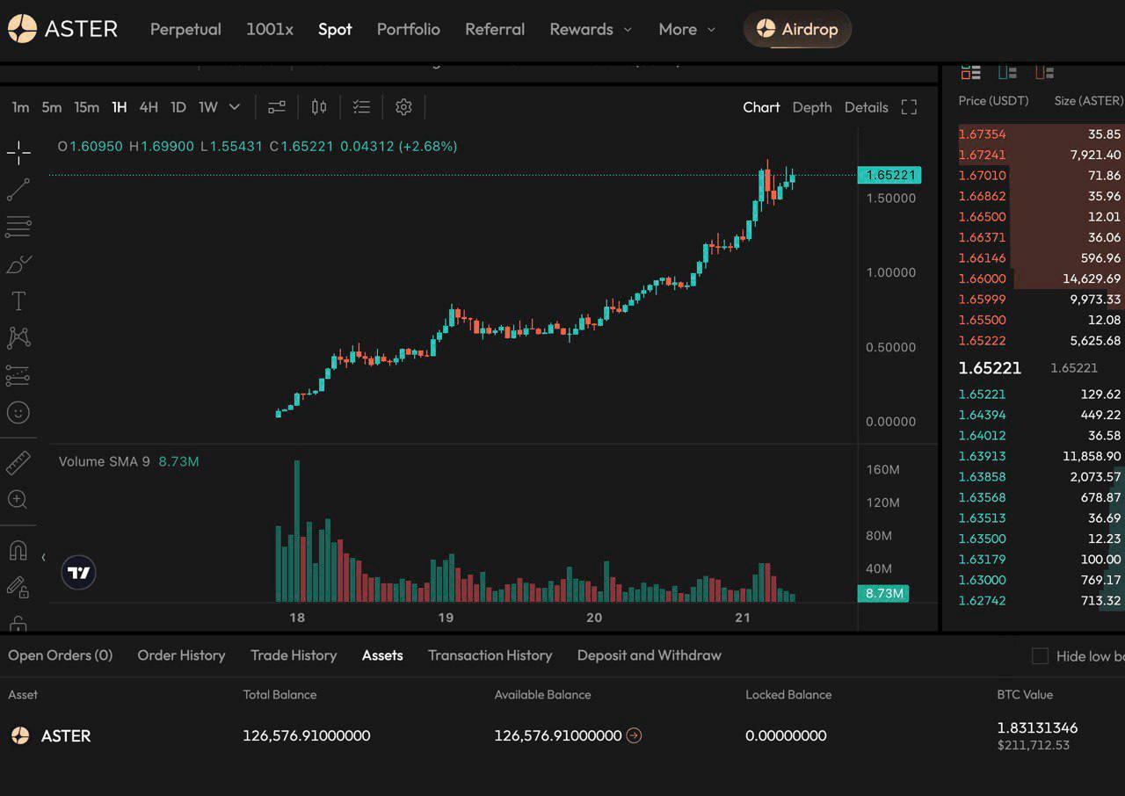Select the ruler measure tool

(18, 462)
